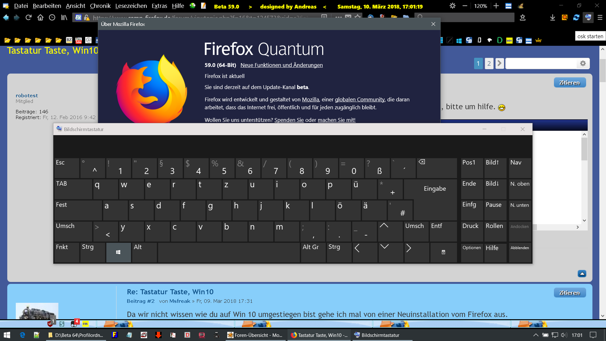Click the YouTube bookmark icon
Viewport: 606px width, 341px height.
[x=79, y=40]
